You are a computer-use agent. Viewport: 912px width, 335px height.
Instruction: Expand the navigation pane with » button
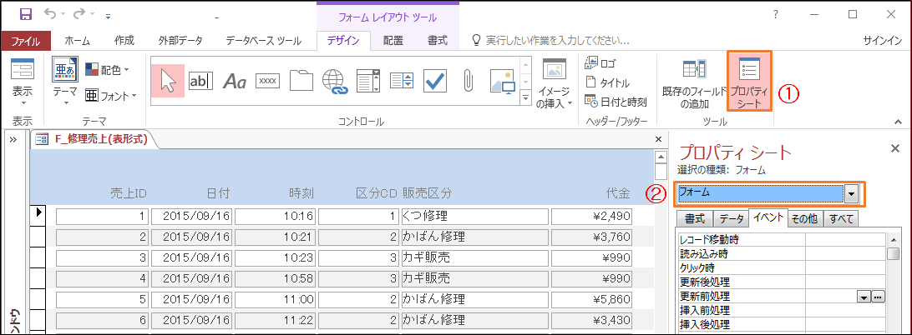pyautogui.click(x=13, y=139)
